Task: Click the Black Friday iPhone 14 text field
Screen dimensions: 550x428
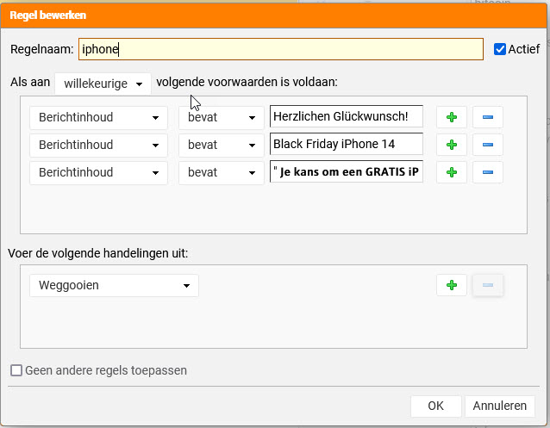Action: [x=347, y=144]
